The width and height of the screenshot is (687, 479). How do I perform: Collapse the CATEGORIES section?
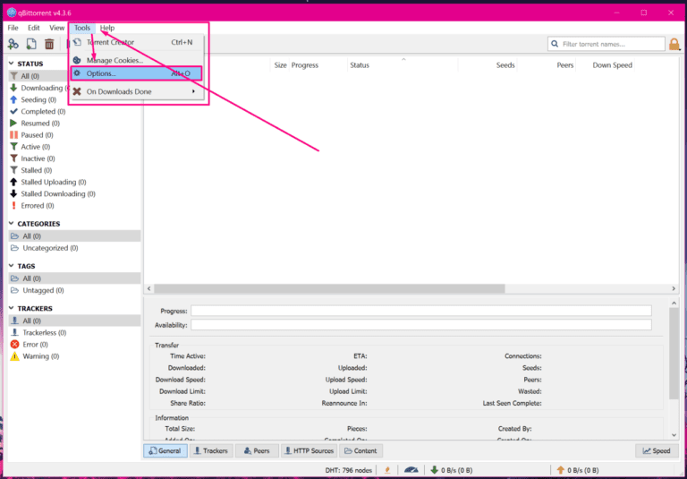pos(12,224)
